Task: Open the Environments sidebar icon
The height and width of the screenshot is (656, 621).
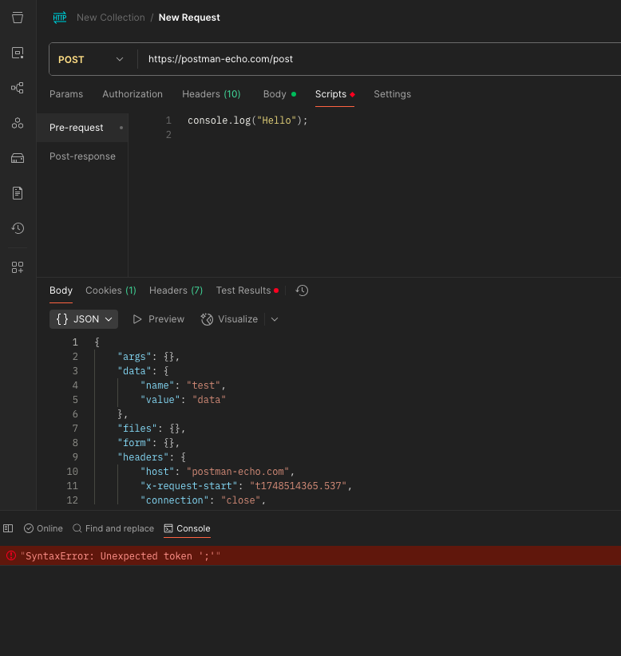Action: (18, 53)
